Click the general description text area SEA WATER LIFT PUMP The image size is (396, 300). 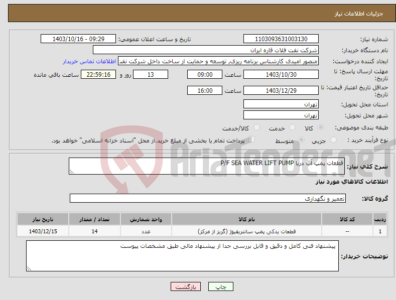coord(207,166)
